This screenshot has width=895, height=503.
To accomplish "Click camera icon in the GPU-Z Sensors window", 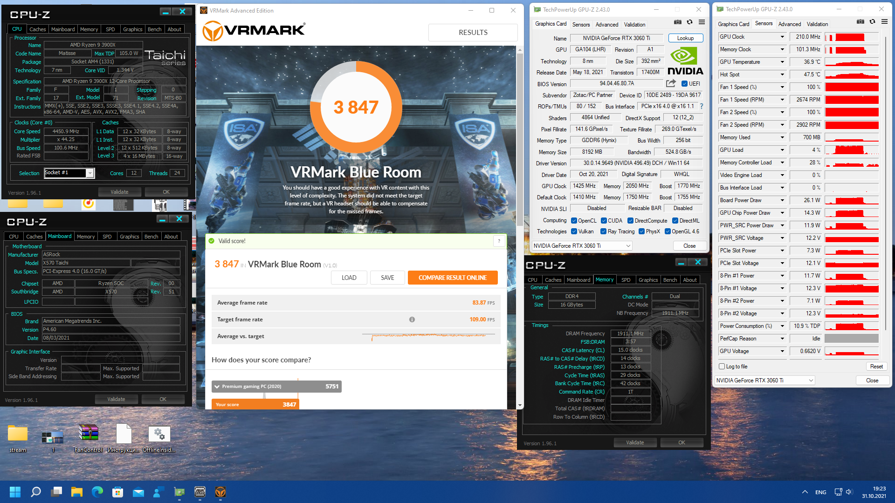I will point(860,22).
